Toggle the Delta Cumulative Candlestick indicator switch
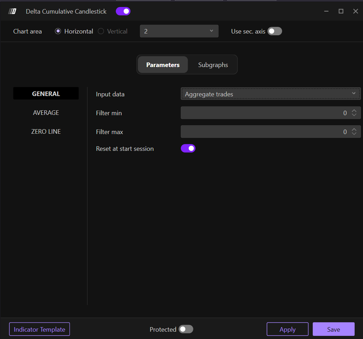The image size is (363, 339). tap(123, 11)
